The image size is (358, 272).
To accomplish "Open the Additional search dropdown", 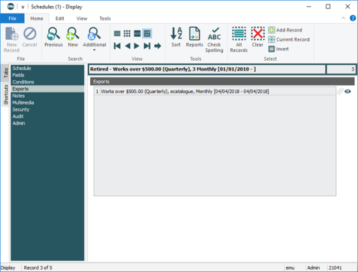I will tap(94, 39).
